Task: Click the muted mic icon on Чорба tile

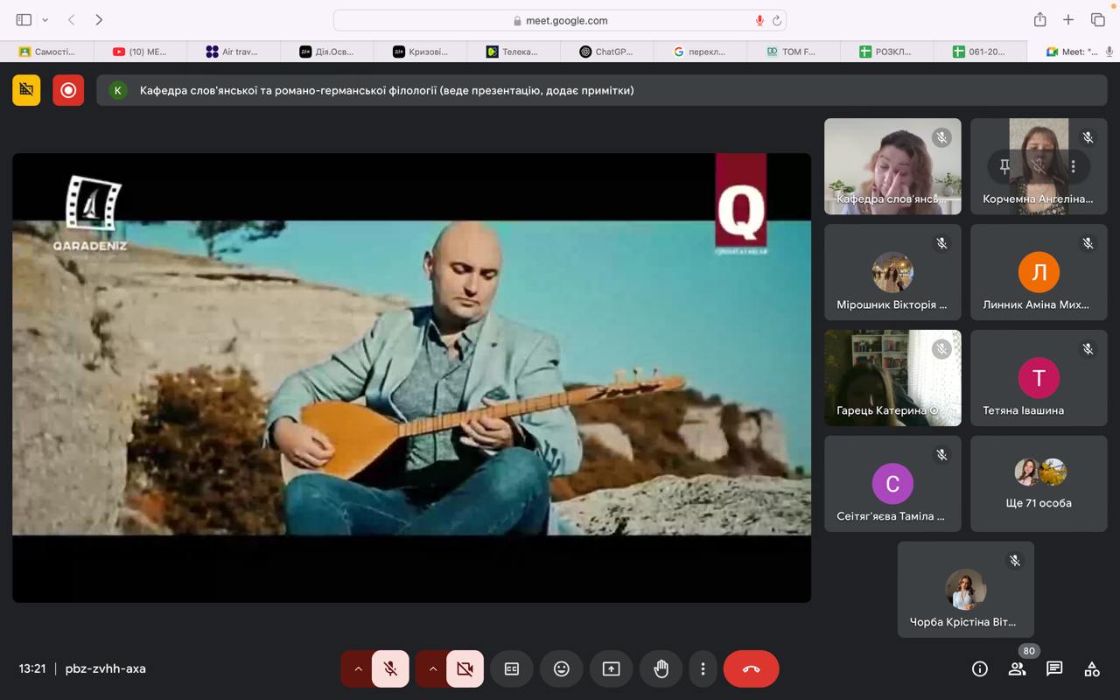Action: [1015, 561]
